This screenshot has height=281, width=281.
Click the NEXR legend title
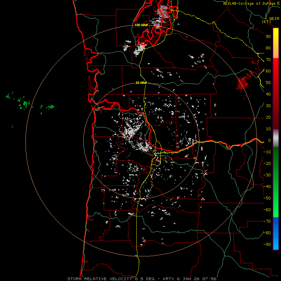[274, 19]
